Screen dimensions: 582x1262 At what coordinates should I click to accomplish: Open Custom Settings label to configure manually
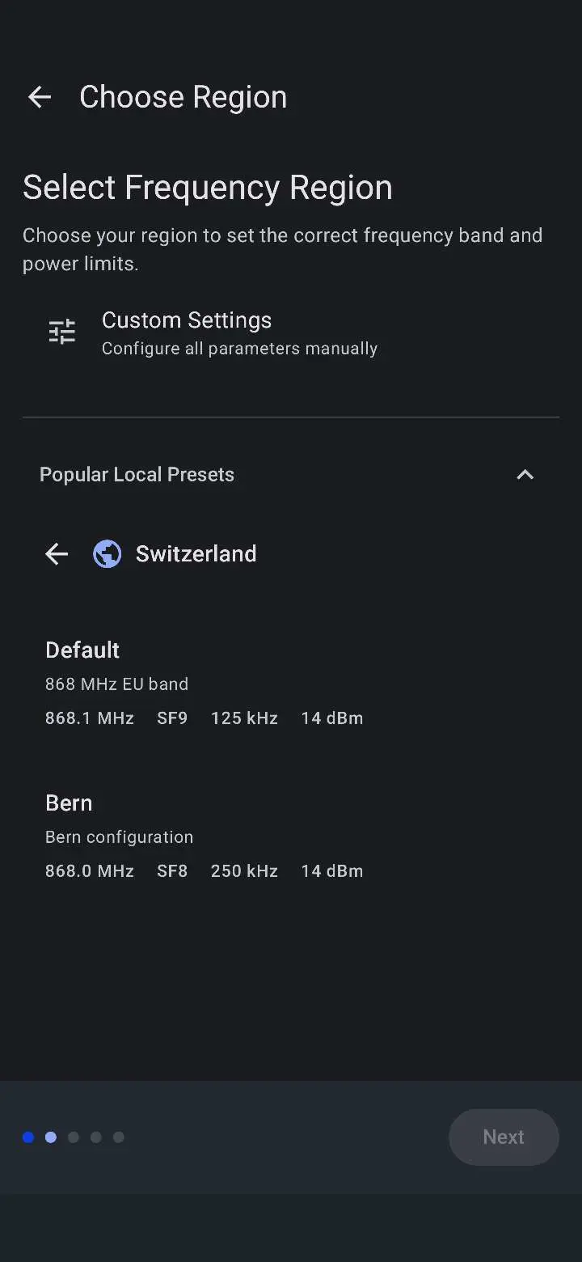pos(187,320)
